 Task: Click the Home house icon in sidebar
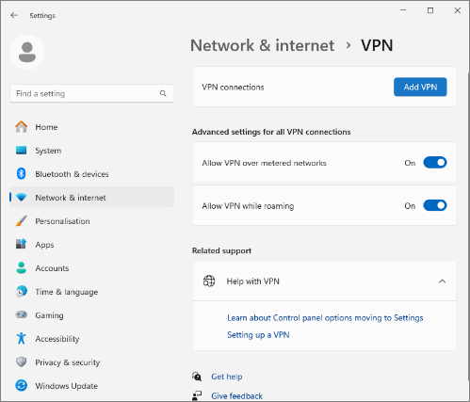coord(22,127)
